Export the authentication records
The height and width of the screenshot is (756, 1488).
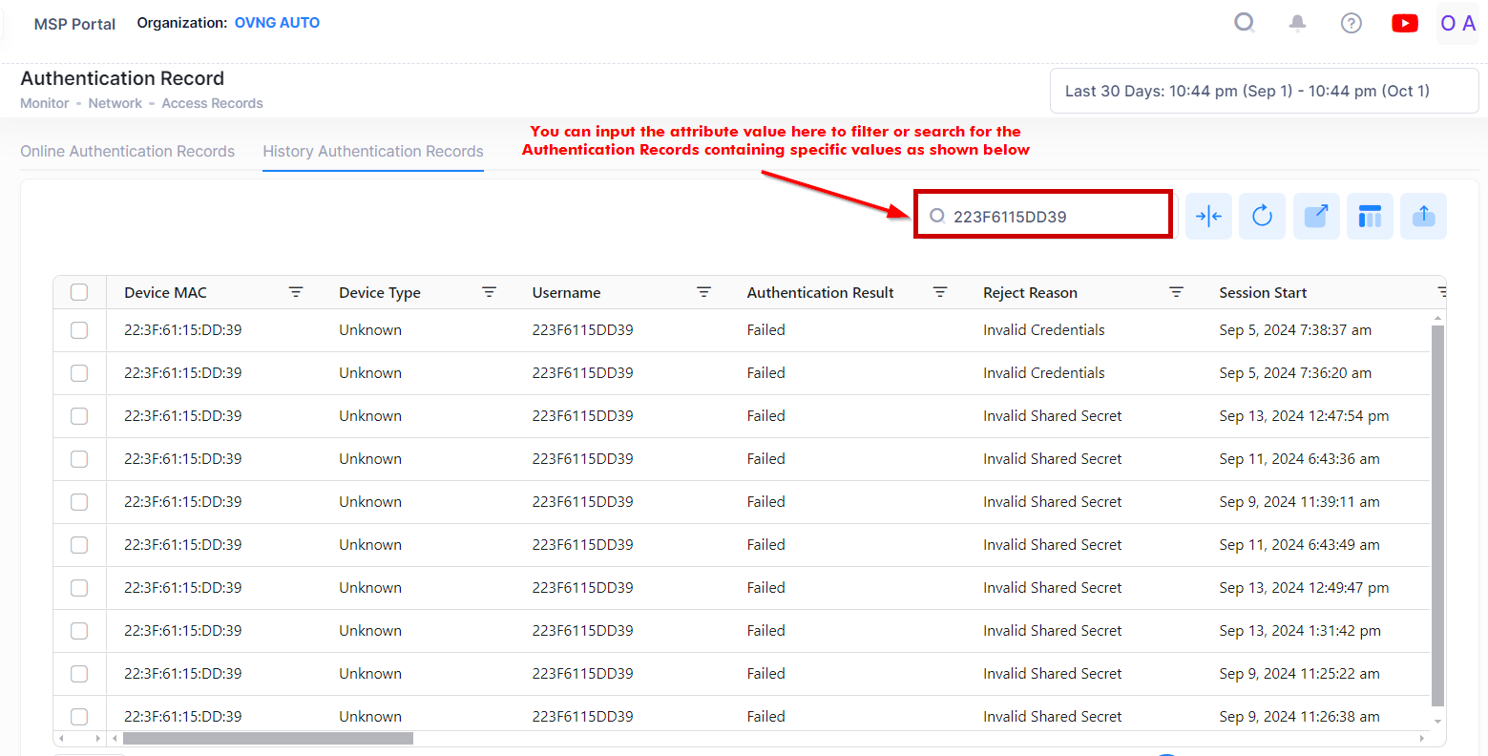tap(1423, 216)
